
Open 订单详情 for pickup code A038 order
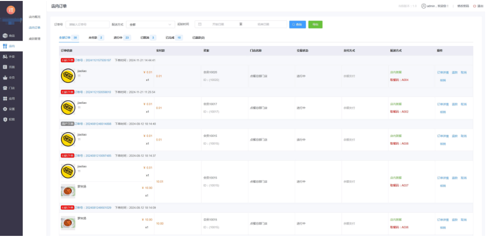tap(442, 136)
